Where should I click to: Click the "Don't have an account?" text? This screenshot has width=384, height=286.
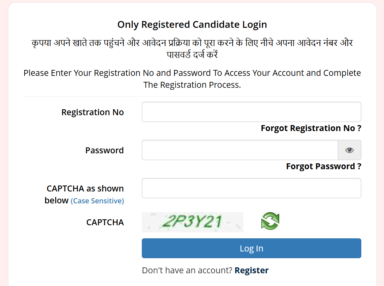pos(187,271)
